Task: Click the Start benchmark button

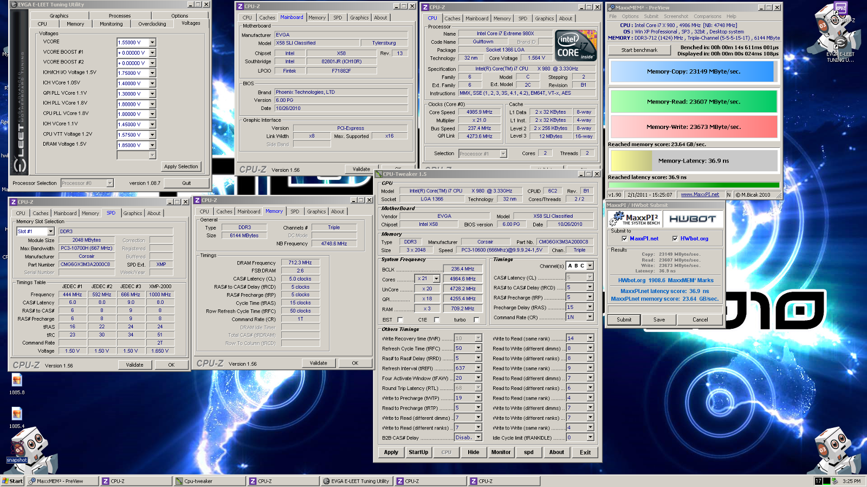Action: tap(639, 50)
